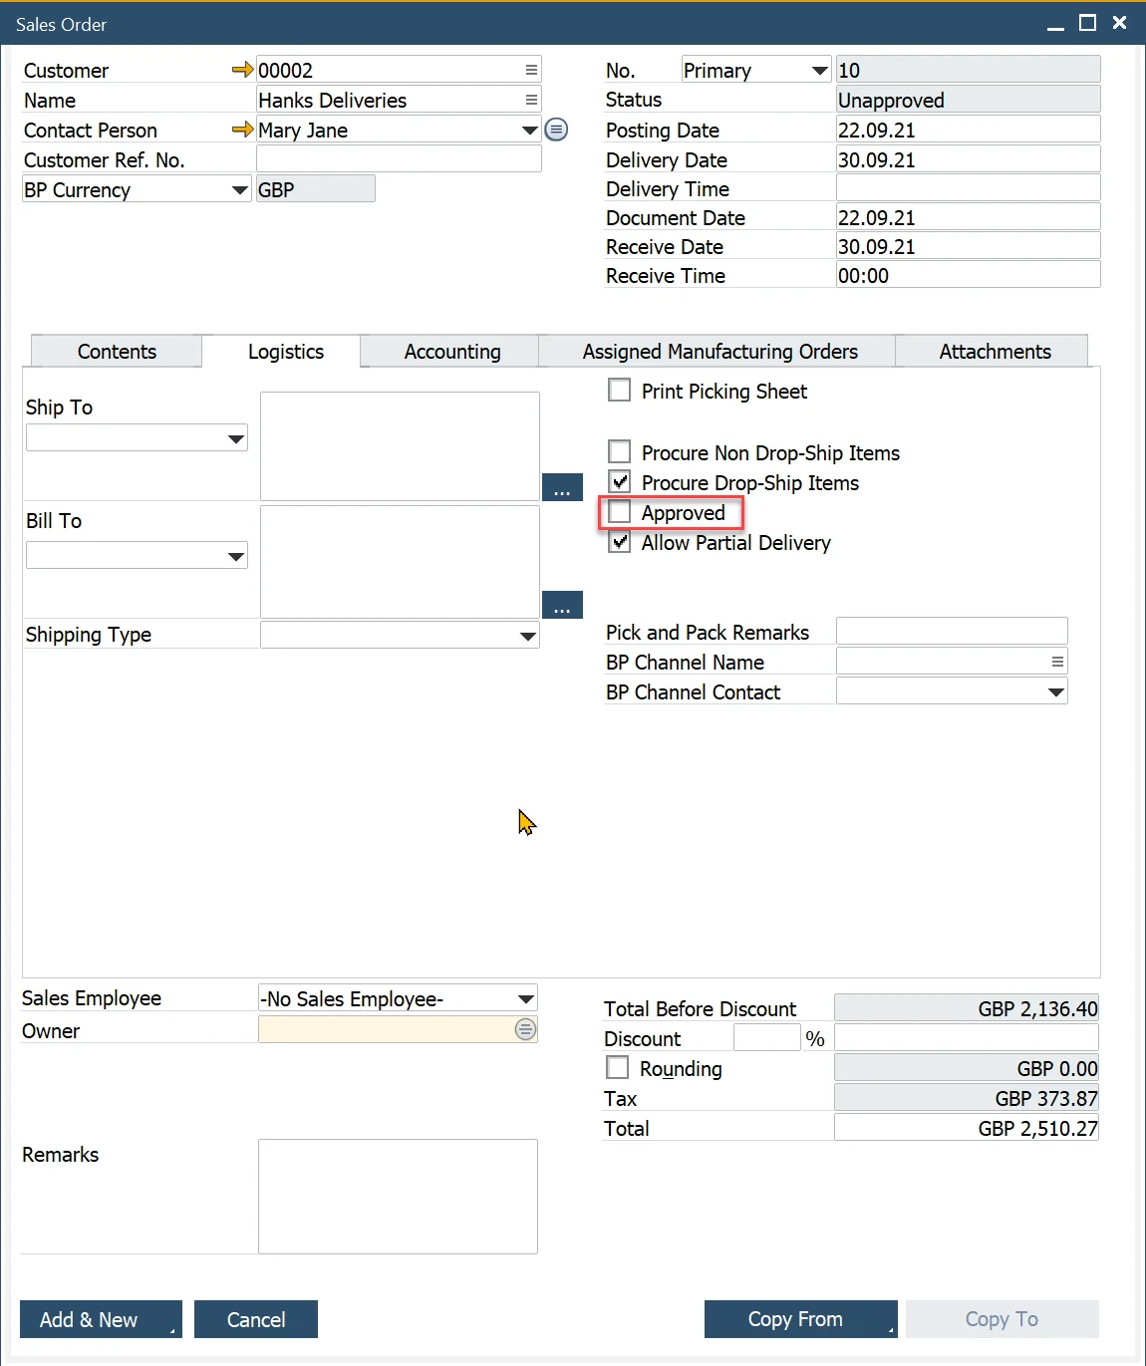
Task: Open the Sales Employee dropdown
Action: point(526,998)
